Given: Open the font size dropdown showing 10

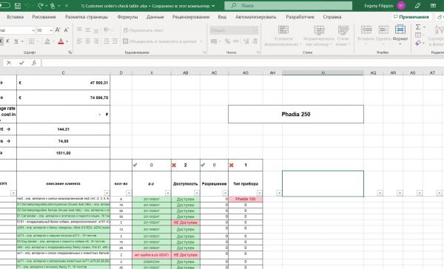Looking at the screenshot, I should [x=51, y=30].
